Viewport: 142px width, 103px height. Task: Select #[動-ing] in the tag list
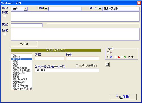pos(22,84)
